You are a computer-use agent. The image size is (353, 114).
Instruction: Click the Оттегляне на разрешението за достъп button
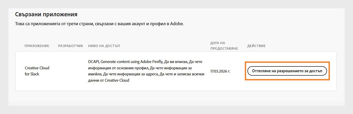(x=287, y=71)
